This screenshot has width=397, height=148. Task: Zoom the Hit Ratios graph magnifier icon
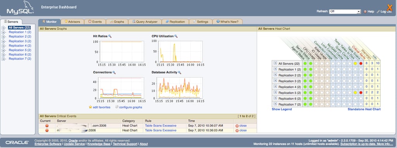tap(110, 36)
